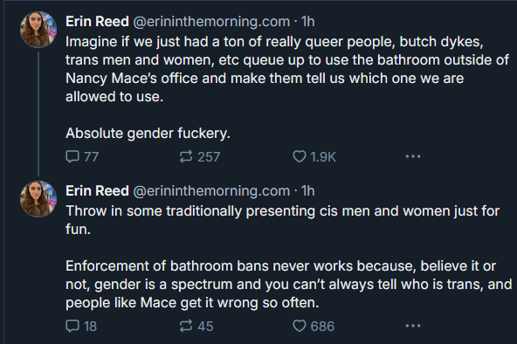The width and height of the screenshot is (517, 344).
Task: Open the post beginning 'Imagine if we just had'
Action: (287, 87)
